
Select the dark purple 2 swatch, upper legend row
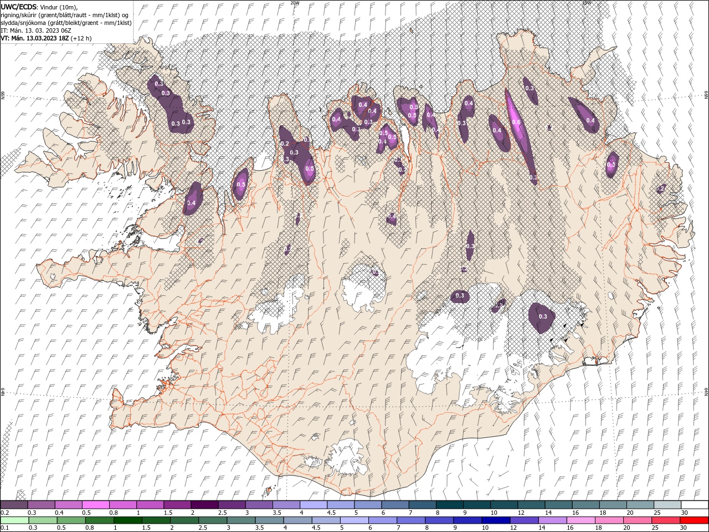tap(204, 505)
